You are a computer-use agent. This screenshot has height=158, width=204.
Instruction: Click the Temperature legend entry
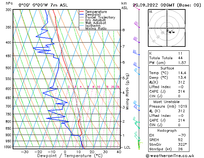[96, 12]
